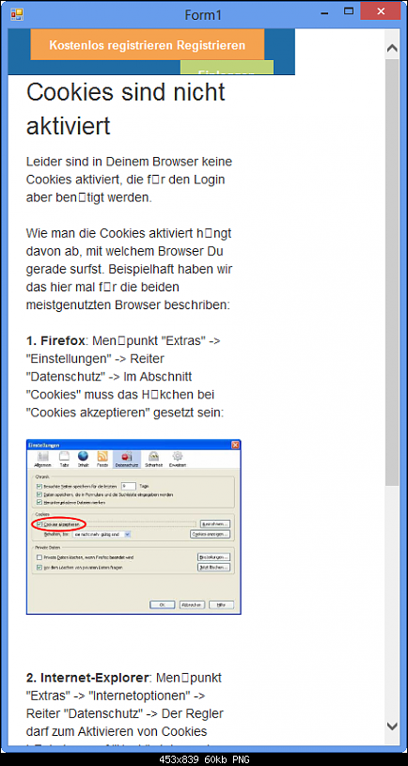This screenshot has height=766, width=408.
Task: Click the Kostenlos registrieren Registrieren button
Action: 147,45
